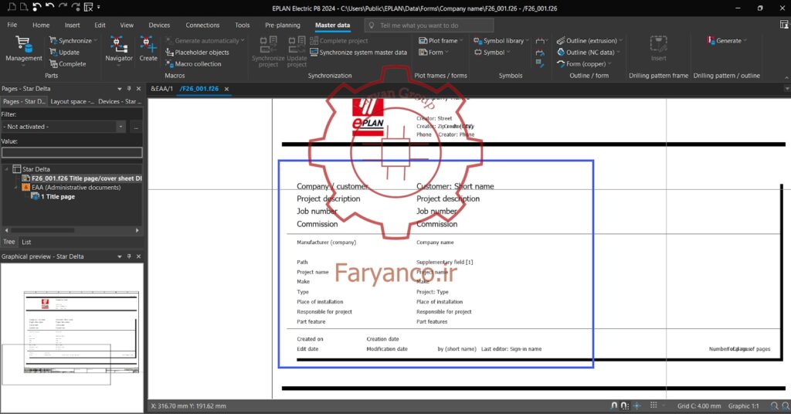Open the parts Management tool
Viewport: 791px width, 414px height.
[x=24, y=50]
